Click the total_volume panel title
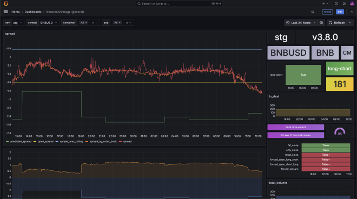Image resolution: width=357 pixels, height=199 pixels. coord(278,183)
